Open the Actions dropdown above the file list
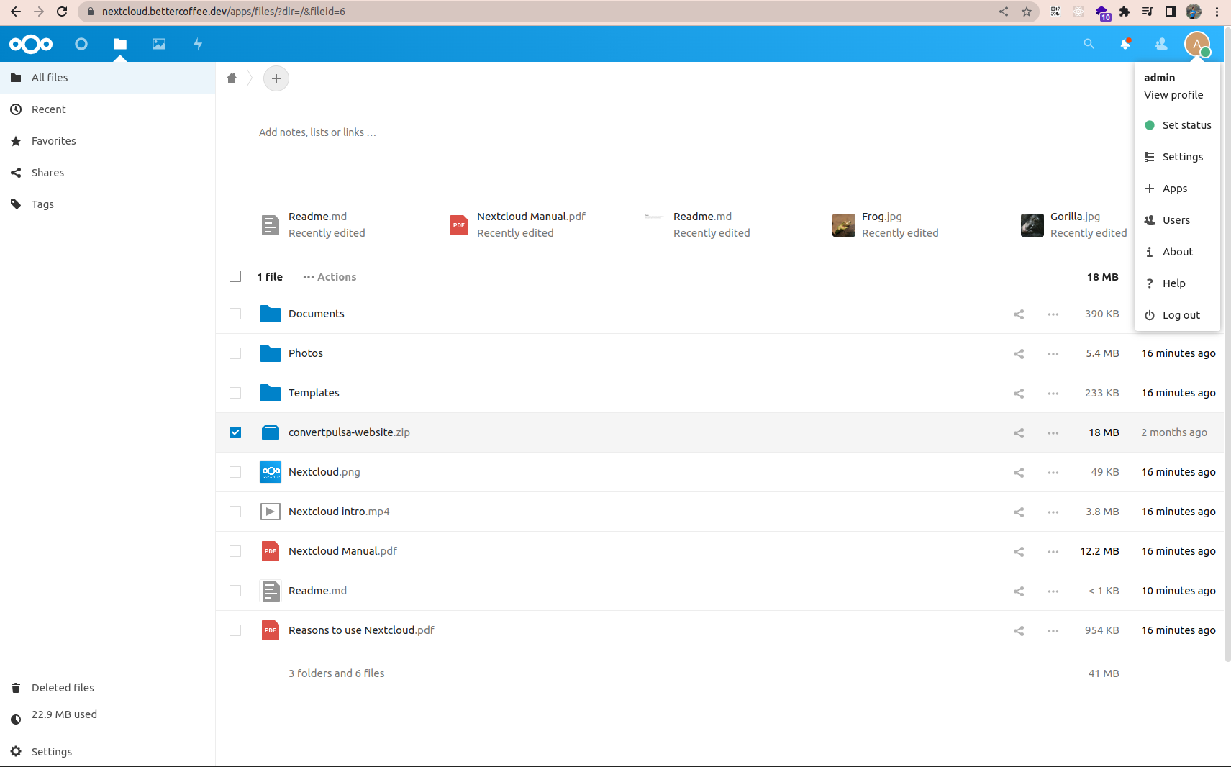This screenshot has width=1231, height=767. (x=329, y=276)
